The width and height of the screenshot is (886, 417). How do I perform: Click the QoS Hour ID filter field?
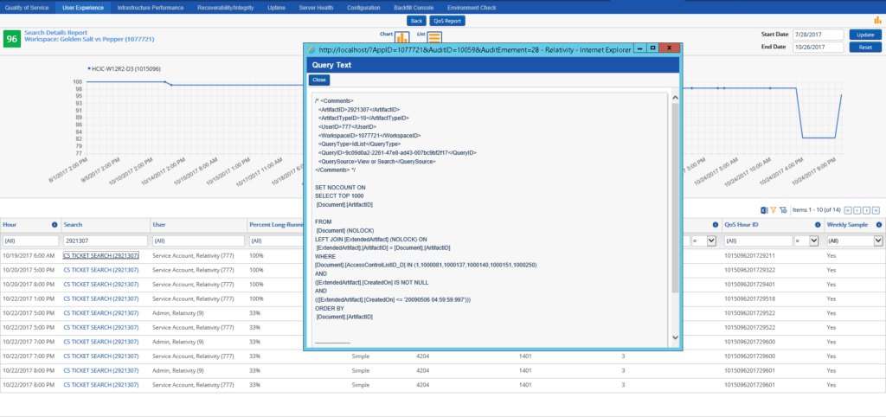758,241
